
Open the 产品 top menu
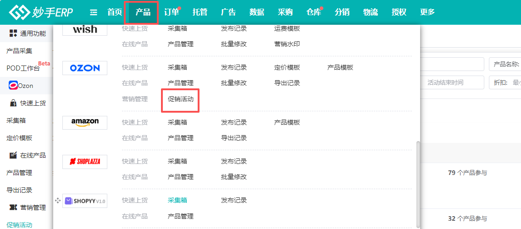(x=143, y=12)
